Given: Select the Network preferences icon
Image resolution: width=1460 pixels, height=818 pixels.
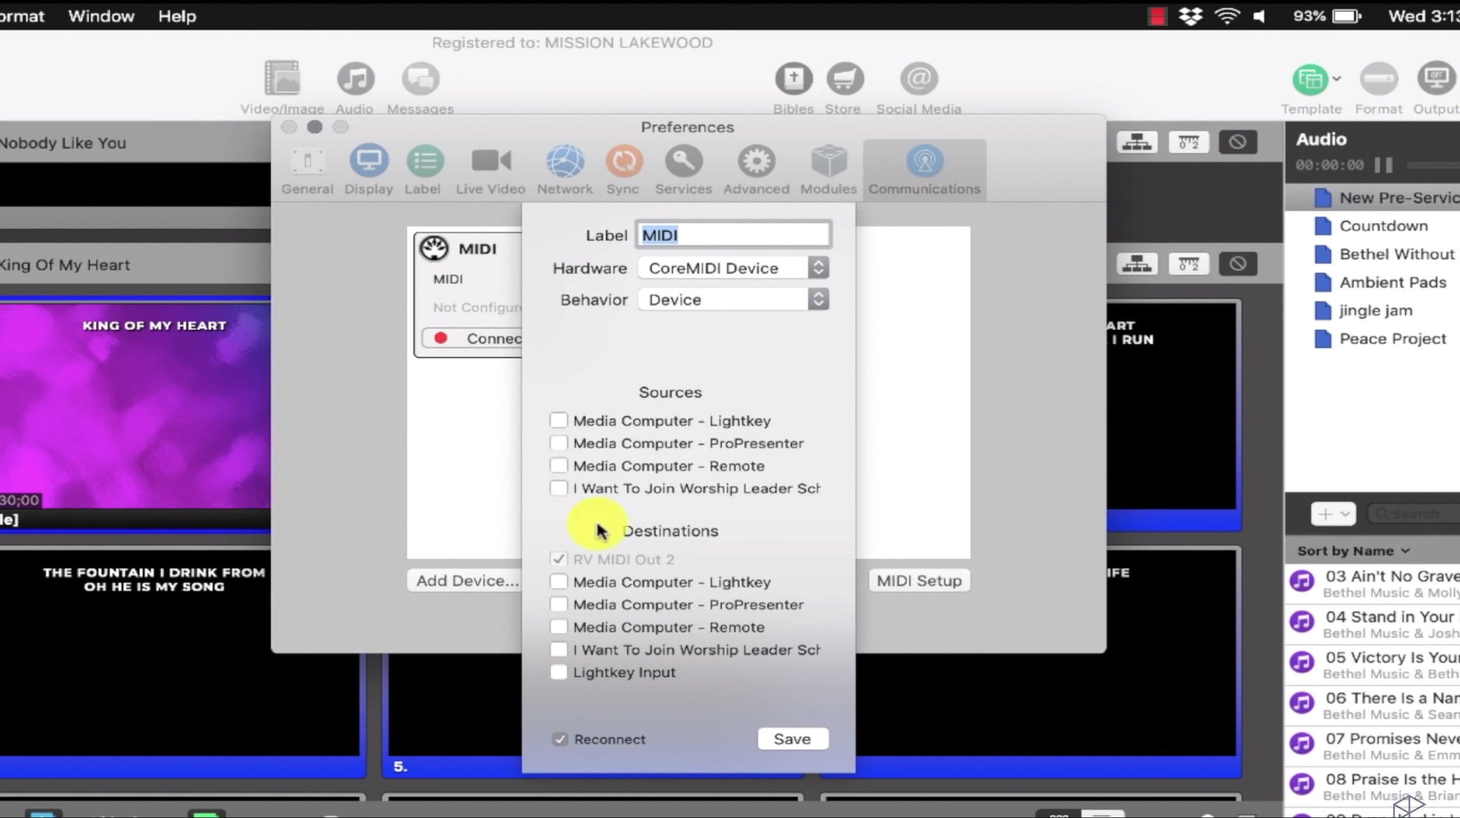Looking at the screenshot, I should click(564, 169).
